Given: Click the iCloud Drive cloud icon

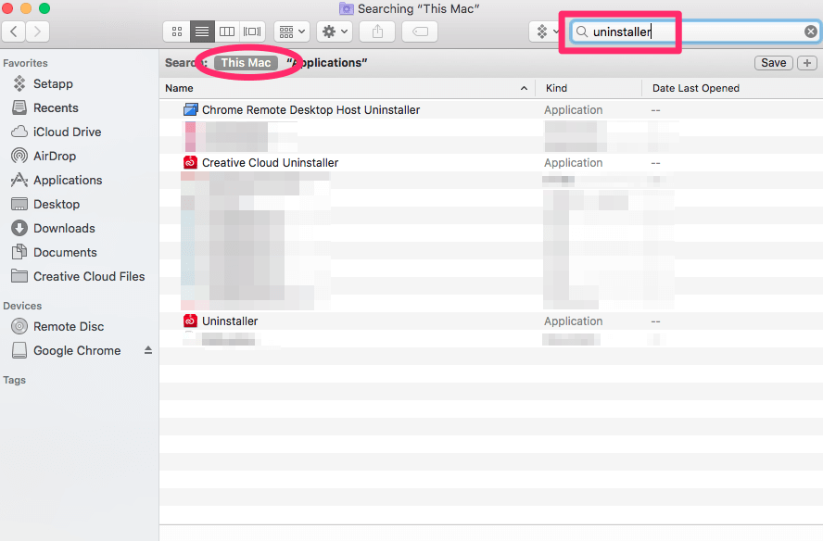Looking at the screenshot, I should pyautogui.click(x=19, y=132).
